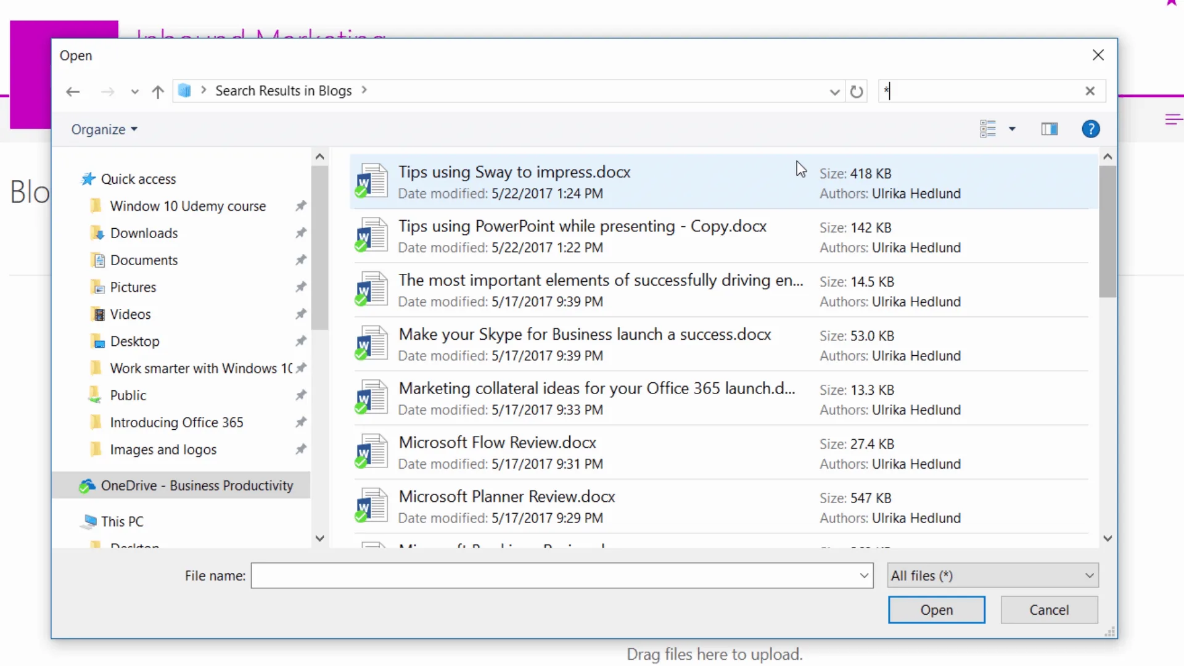This screenshot has width=1184, height=666.
Task: Select Downloads in navigation pane
Action: coord(144,233)
